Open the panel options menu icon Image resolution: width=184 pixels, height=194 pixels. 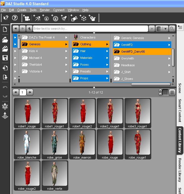(x=180, y=27)
